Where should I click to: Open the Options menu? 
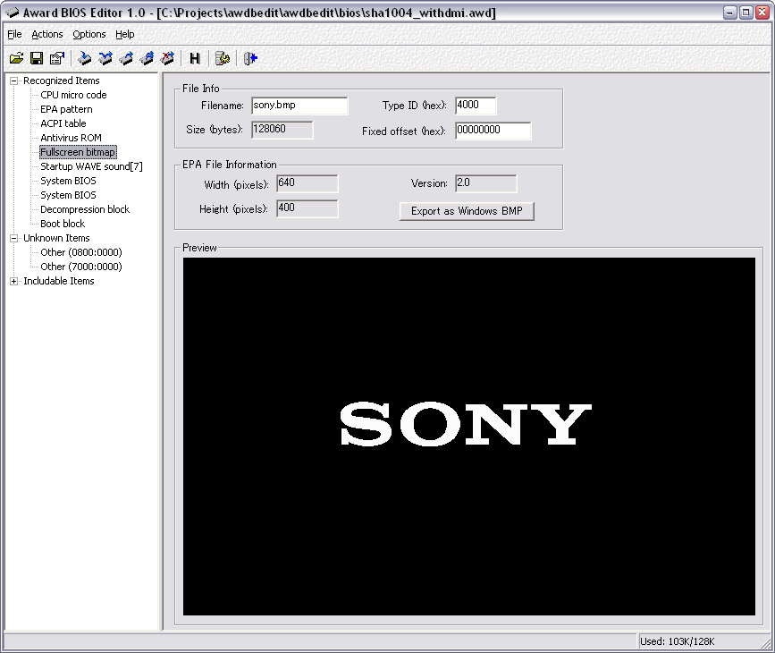tap(89, 34)
